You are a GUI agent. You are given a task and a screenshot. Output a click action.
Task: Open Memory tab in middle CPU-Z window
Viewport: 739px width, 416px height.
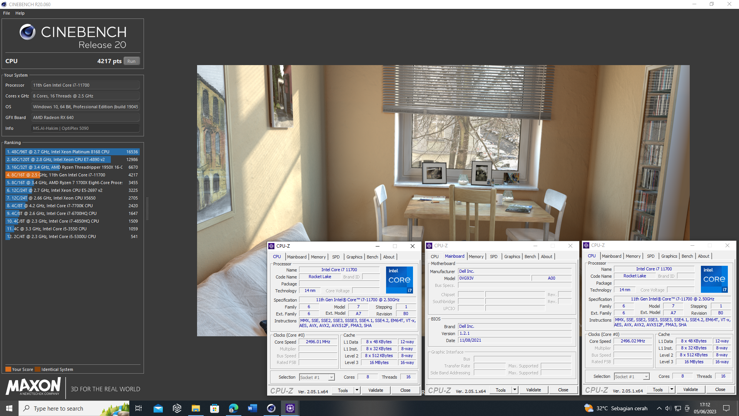(476, 257)
